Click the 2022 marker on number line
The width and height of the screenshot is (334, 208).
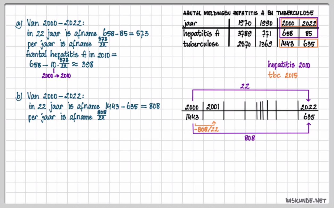pos(308,107)
